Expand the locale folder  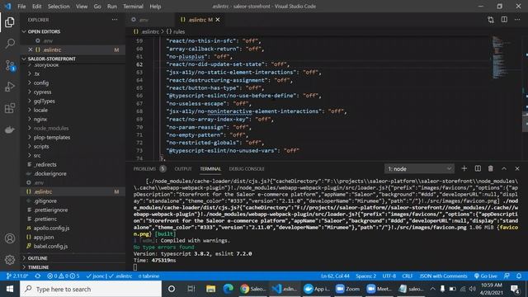coord(40,110)
